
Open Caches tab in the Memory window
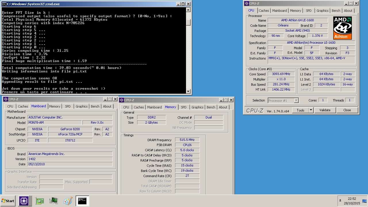[x=139, y=107]
